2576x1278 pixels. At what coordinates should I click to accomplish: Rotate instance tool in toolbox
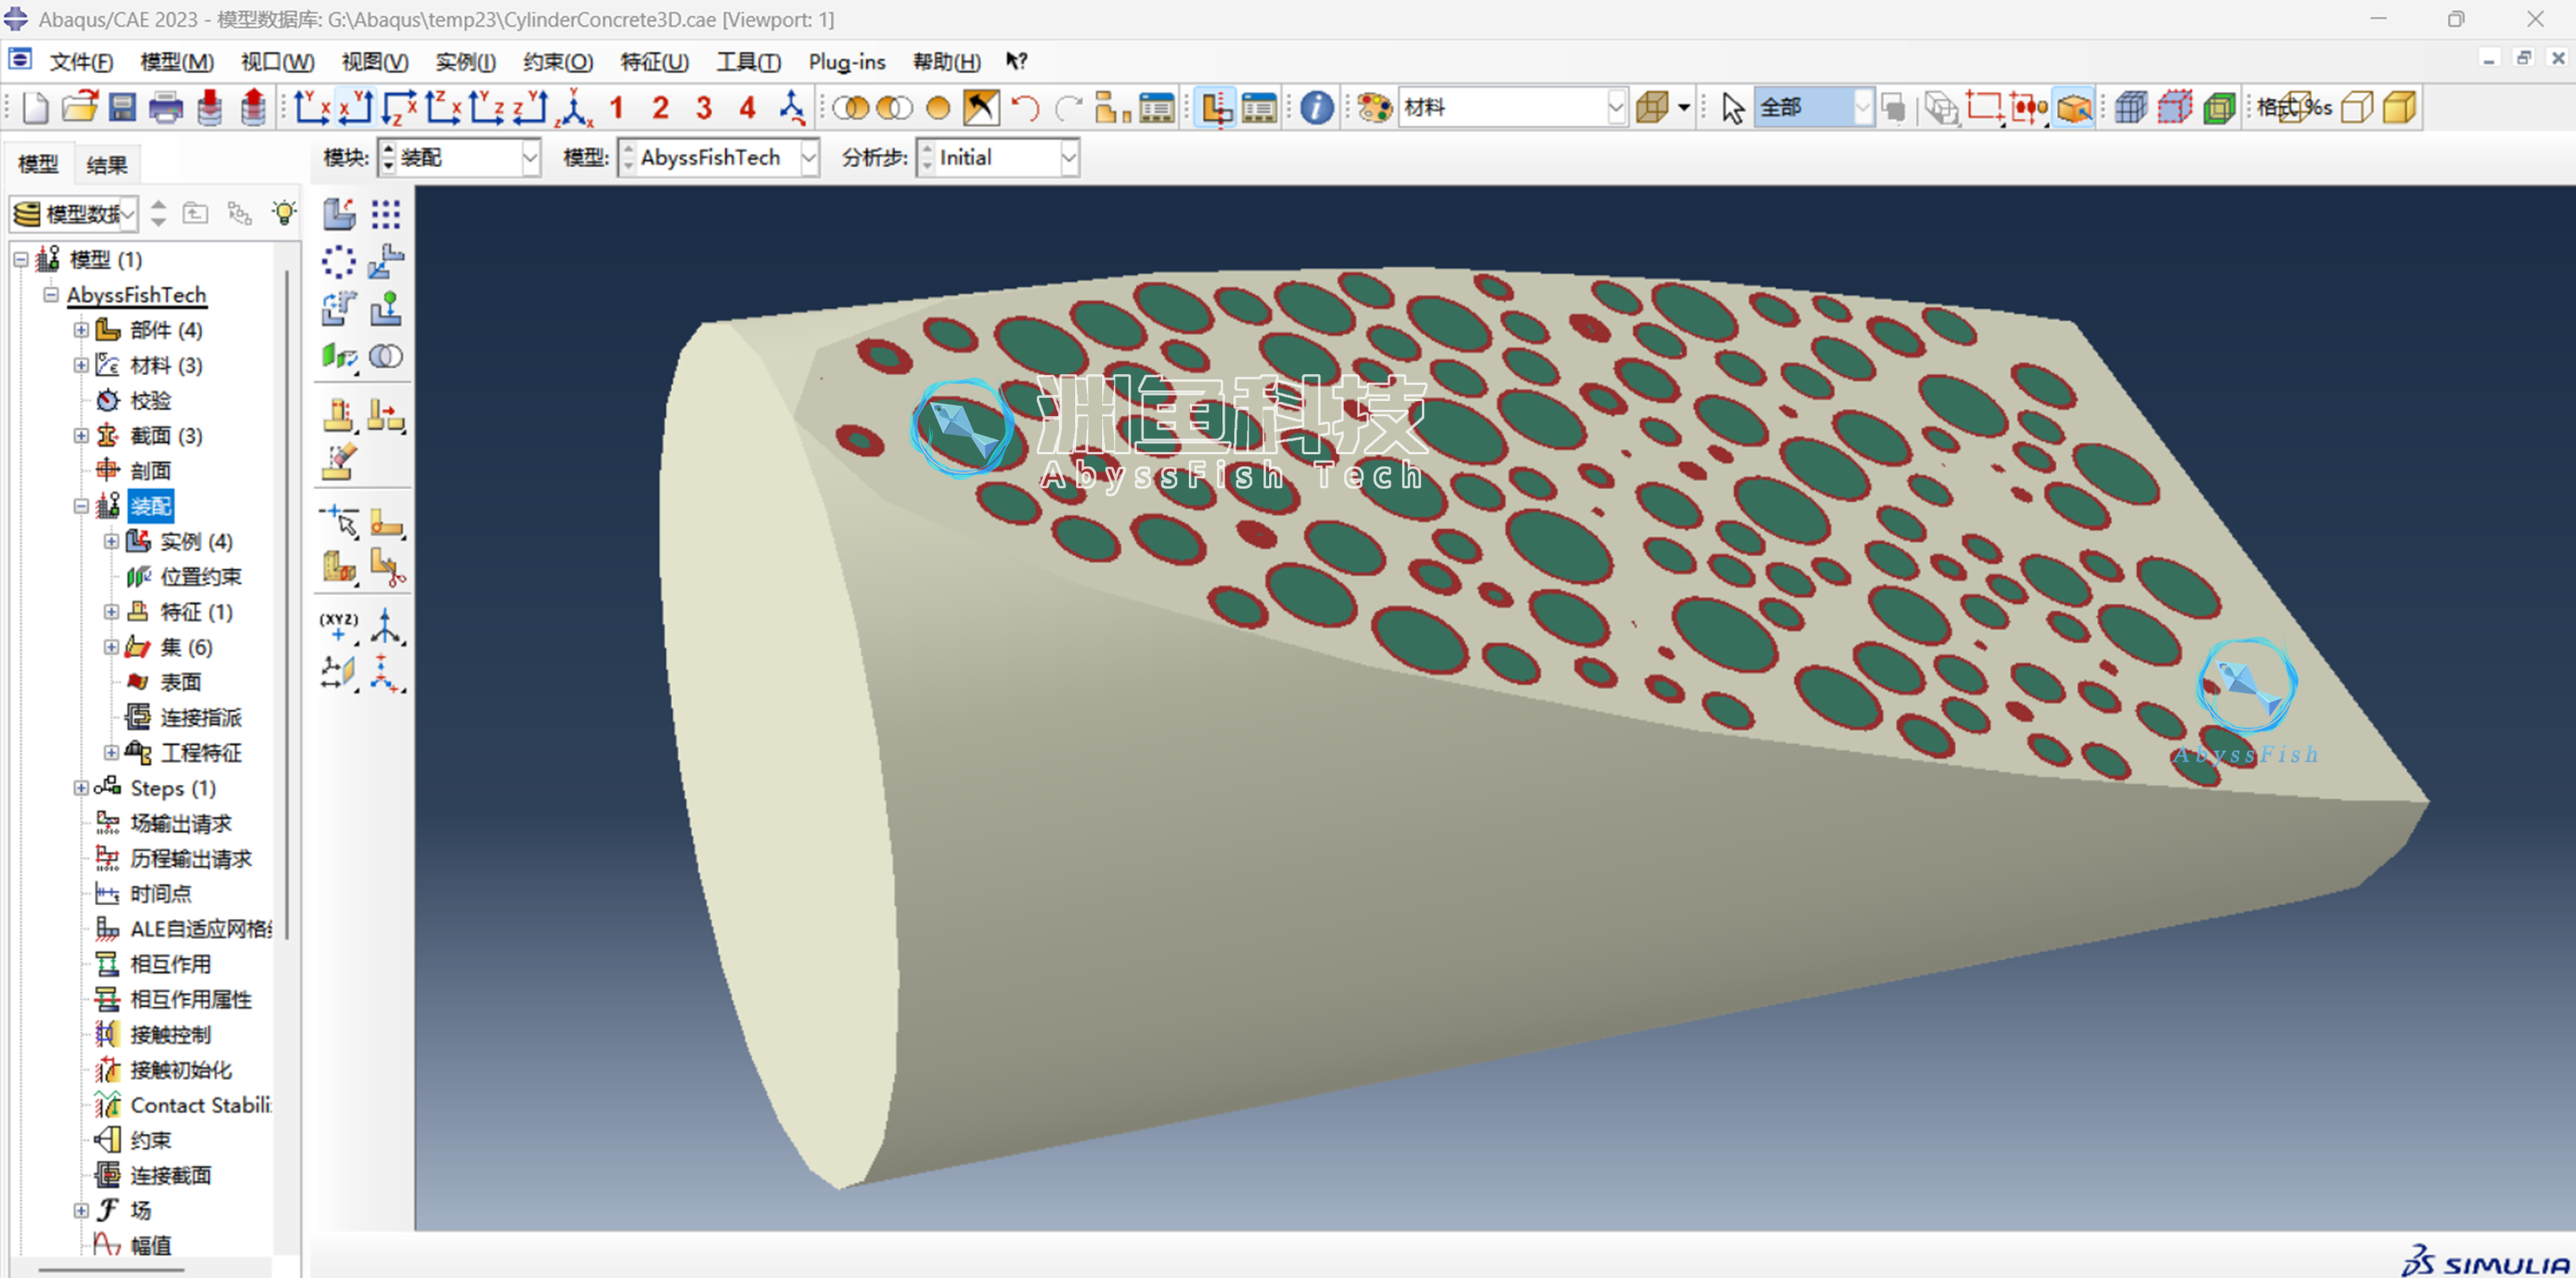point(339,309)
